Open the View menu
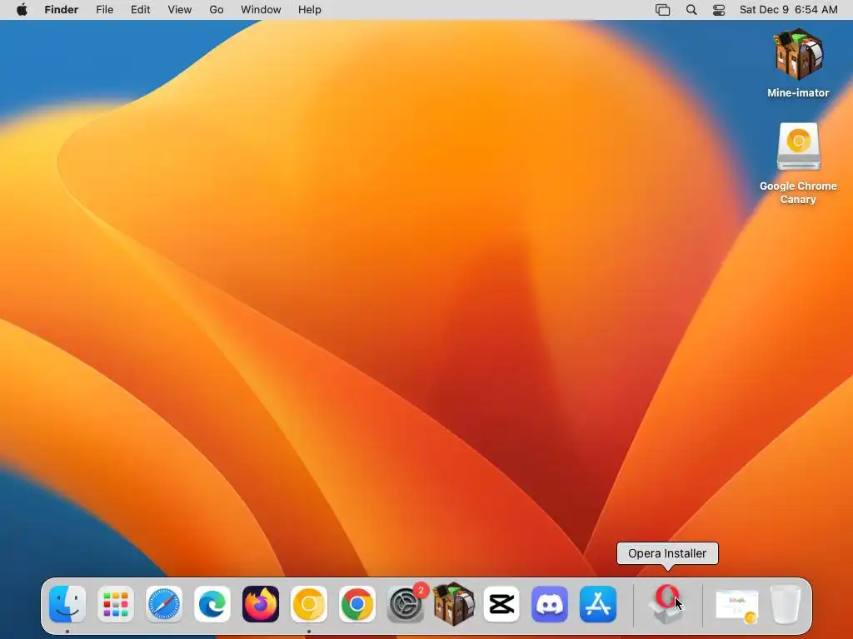Viewport: 853px width, 639px height. [x=180, y=10]
